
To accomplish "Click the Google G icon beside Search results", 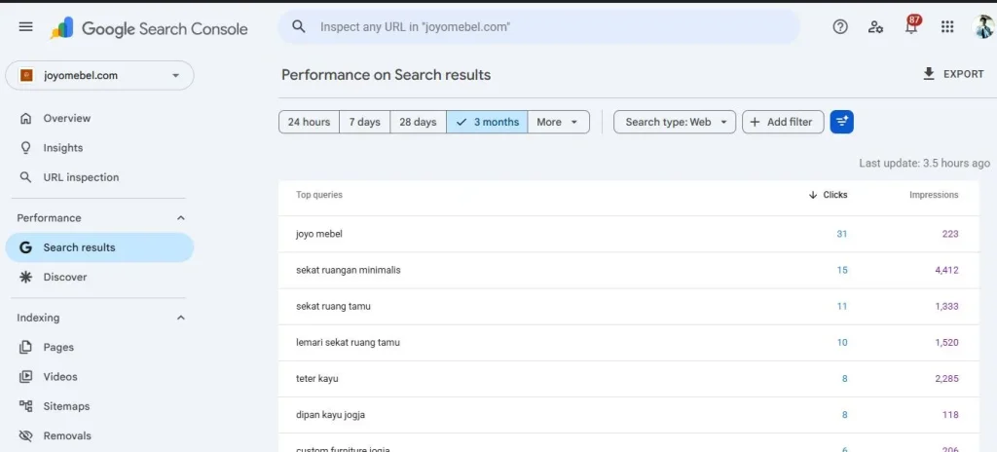I will coord(25,247).
